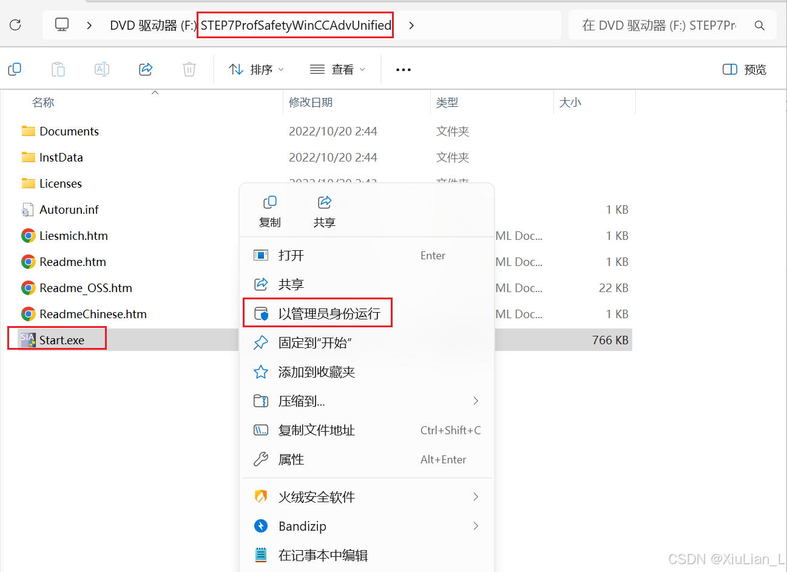Viewport: 787px width, 572px height.
Task: Click the Chrome icon beside Readme.htm
Action: (28, 262)
